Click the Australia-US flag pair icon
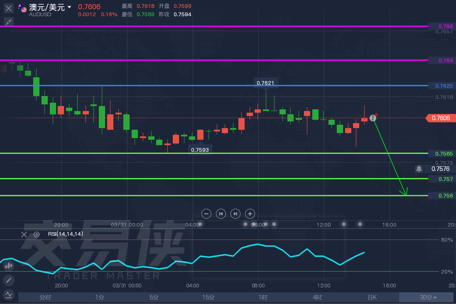The height and width of the screenshot is (304, 456). 22,8
